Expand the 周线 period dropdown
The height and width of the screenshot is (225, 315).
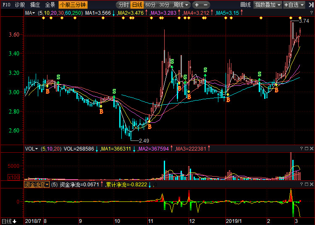[181, 5]
